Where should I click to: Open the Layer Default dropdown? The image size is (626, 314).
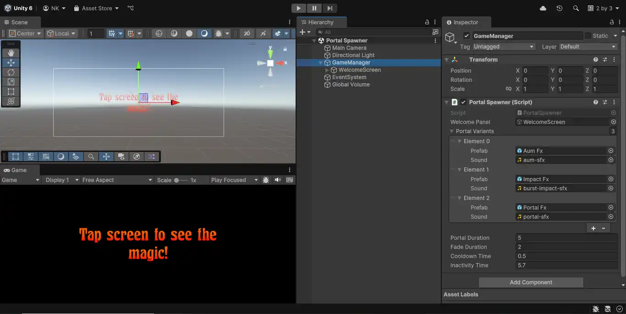588,46
